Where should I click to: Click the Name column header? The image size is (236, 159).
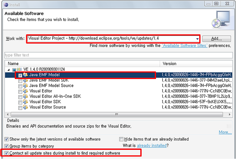(82, 64)
